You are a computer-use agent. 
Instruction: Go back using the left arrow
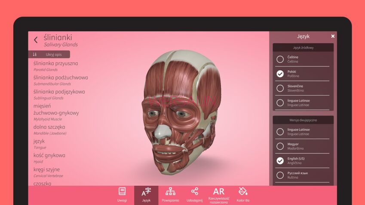coord(36,40)
